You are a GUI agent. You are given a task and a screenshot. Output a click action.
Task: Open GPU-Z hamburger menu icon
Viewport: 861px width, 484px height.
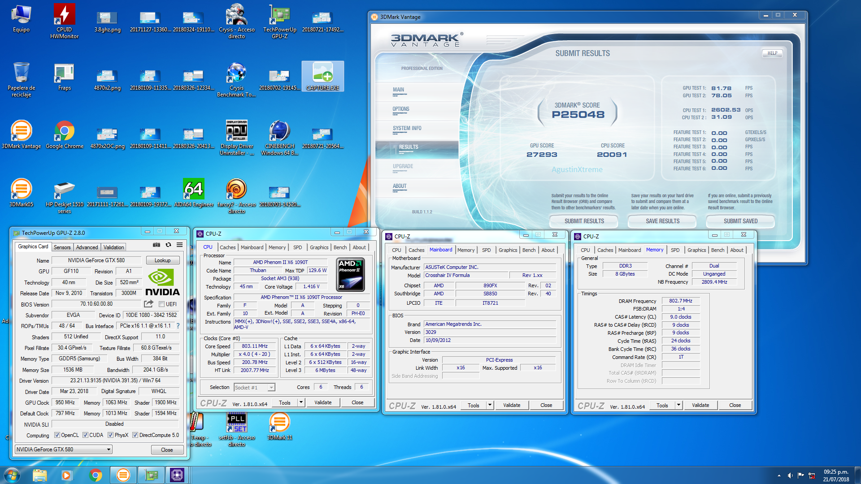click(x=179, y=245)
